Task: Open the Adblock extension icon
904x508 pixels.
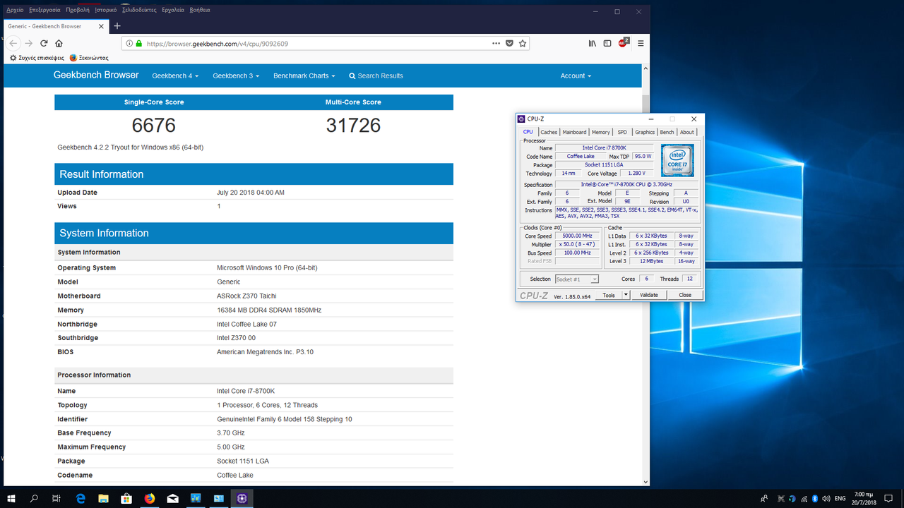Action: [x=624, y=43]
